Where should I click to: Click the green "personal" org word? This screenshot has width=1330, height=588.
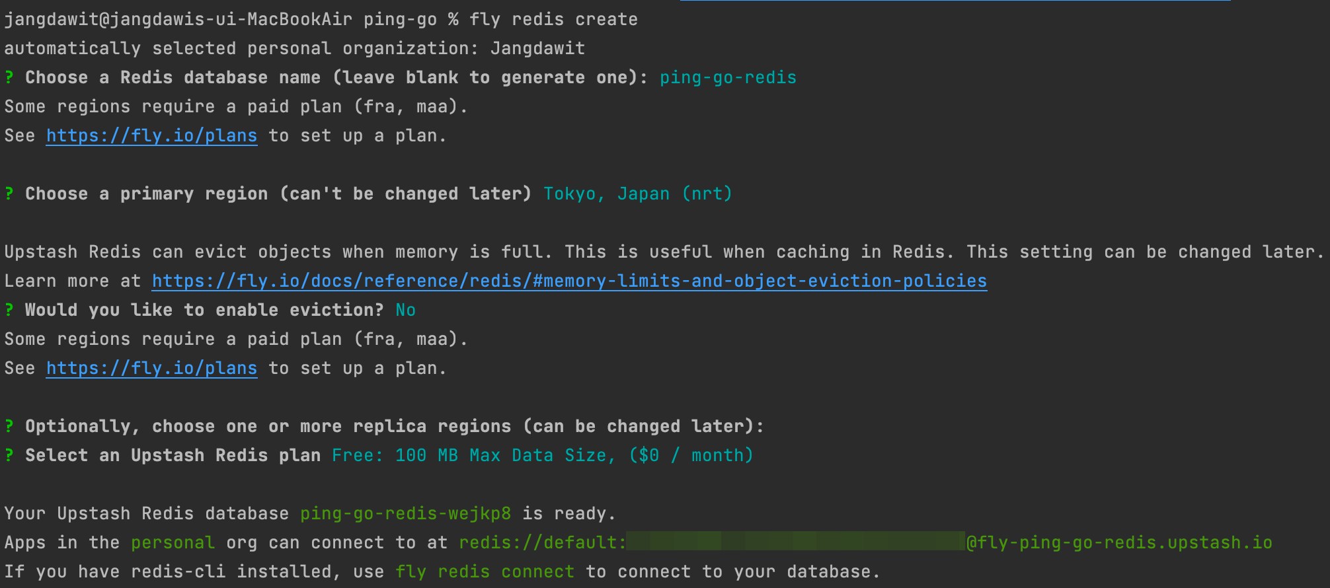click(x=173, y=542)
